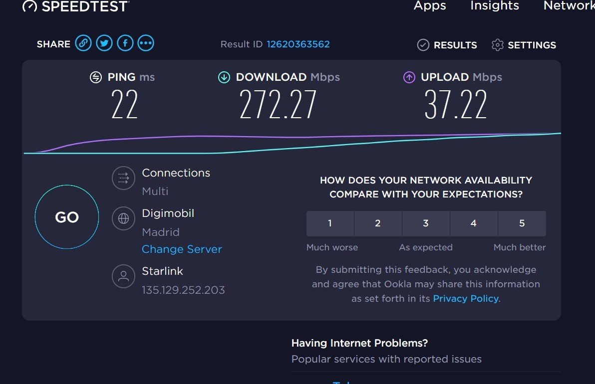Click the Settings gear icon
Viewport: 595px width, 384px height.
tap(497, 45)
